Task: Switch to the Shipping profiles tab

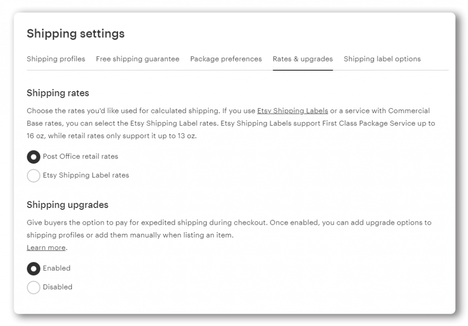Action: pyautogui.click(x=56, y=59)
